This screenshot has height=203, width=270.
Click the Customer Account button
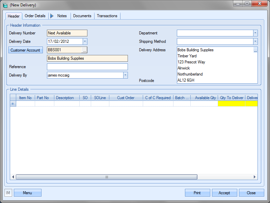pyautogui.click(x=26, y=50)
